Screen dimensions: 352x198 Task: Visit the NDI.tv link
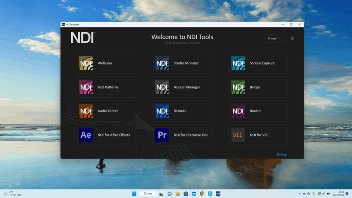[x=282, y=154]
